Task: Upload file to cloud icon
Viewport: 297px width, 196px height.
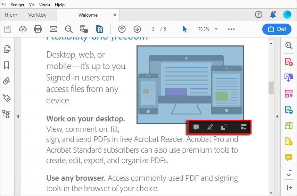Action: pos(23,29)
